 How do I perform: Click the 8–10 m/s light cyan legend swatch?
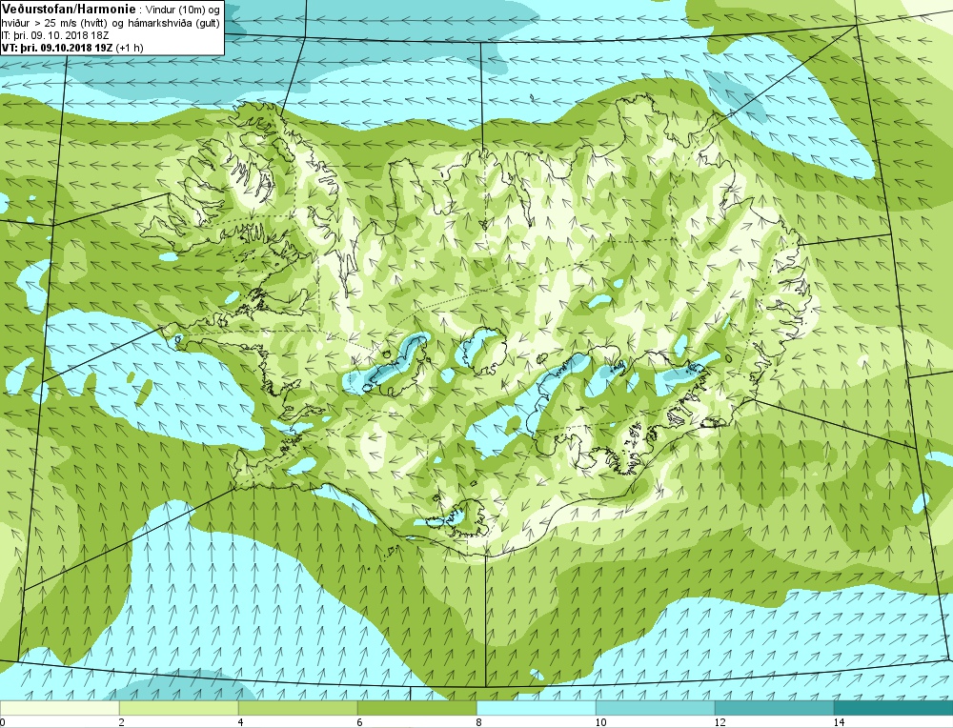click(x=536, y=708)
